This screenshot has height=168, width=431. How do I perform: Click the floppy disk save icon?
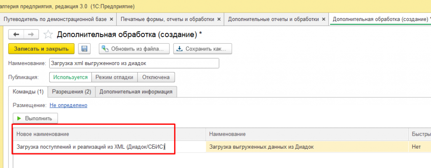(84, 49)
